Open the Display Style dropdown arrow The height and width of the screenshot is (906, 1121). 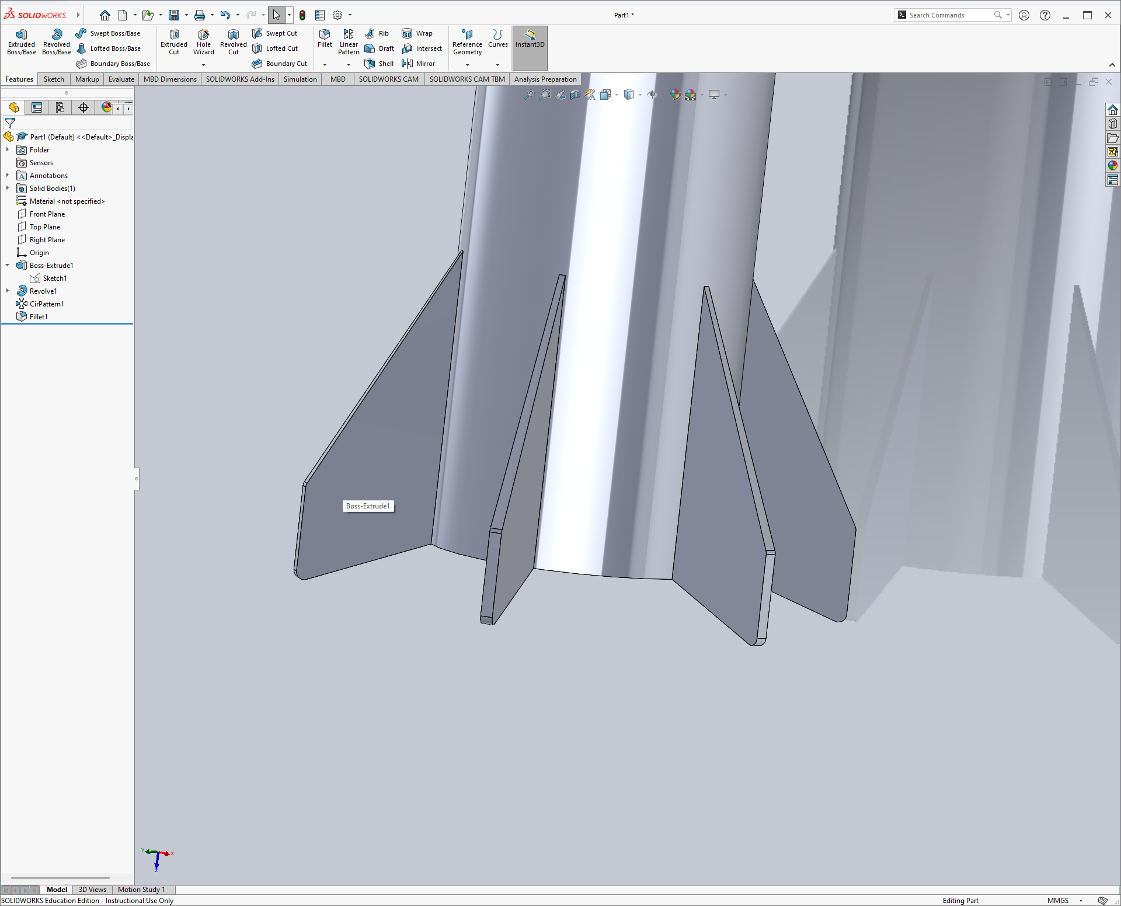coord(640,95)
